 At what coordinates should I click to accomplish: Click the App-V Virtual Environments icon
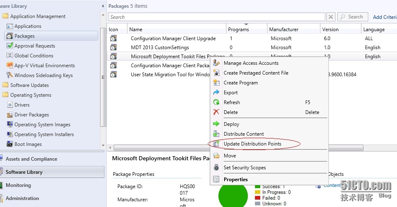point(9,66)
